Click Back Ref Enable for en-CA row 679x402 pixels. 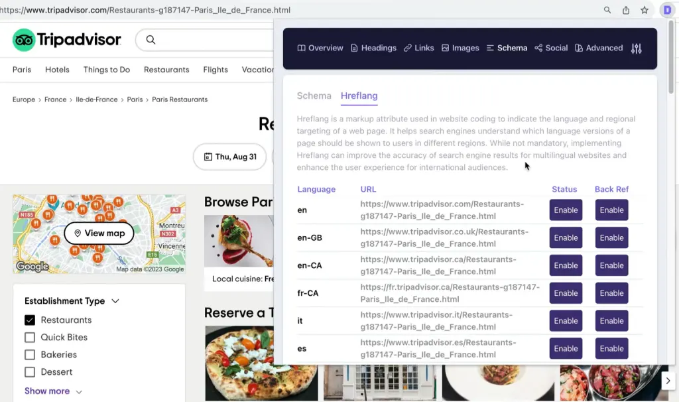tap(611, 265)
